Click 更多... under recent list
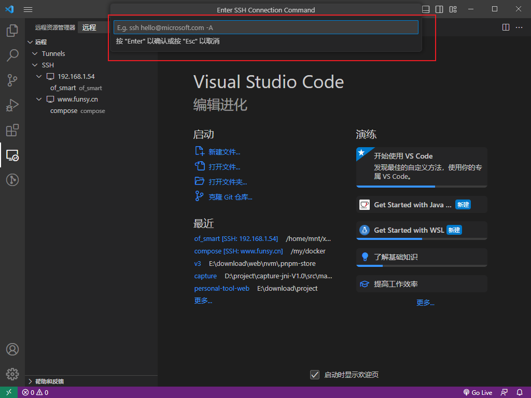 pyautogui.click(x=203, y=301)
